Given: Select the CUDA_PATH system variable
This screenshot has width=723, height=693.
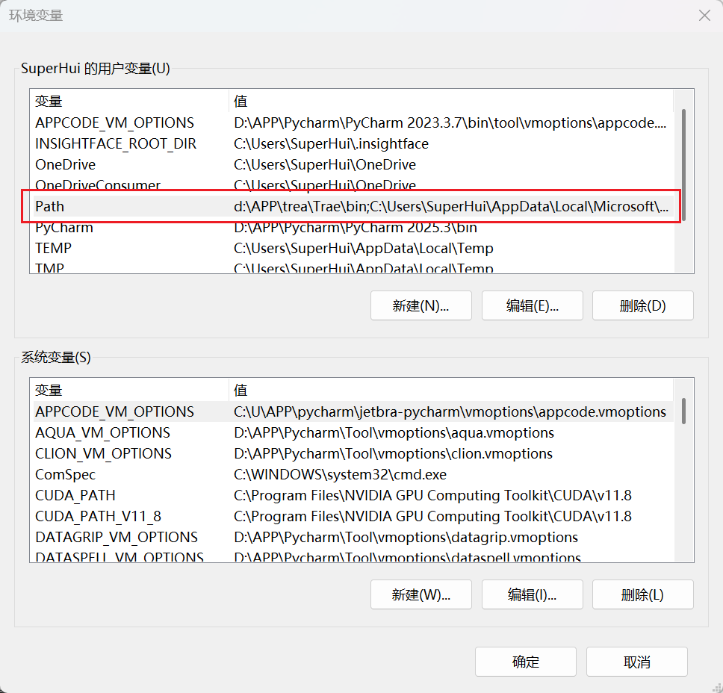Looking at the screenshot, I should [354, 495].
